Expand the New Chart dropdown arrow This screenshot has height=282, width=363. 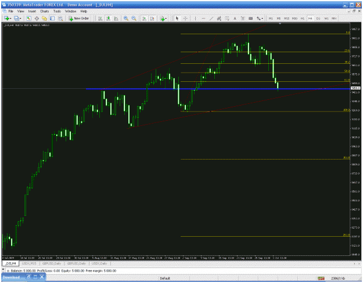[x=10, y=19]
